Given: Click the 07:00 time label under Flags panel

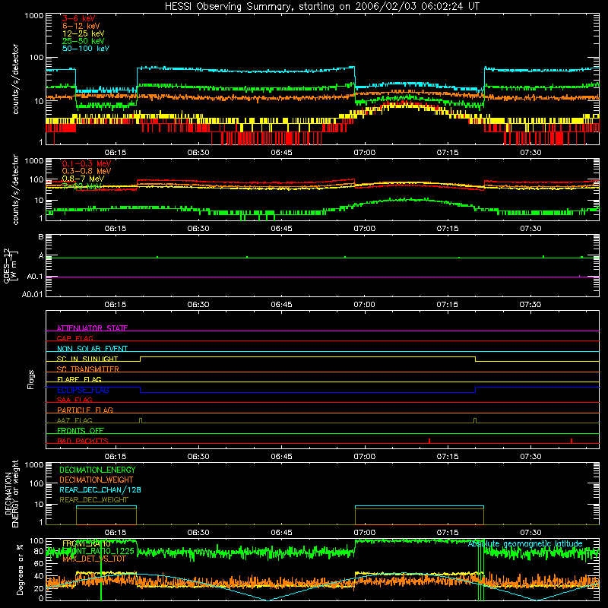Looking at the screenshot, I should click(x=365, y=457).
